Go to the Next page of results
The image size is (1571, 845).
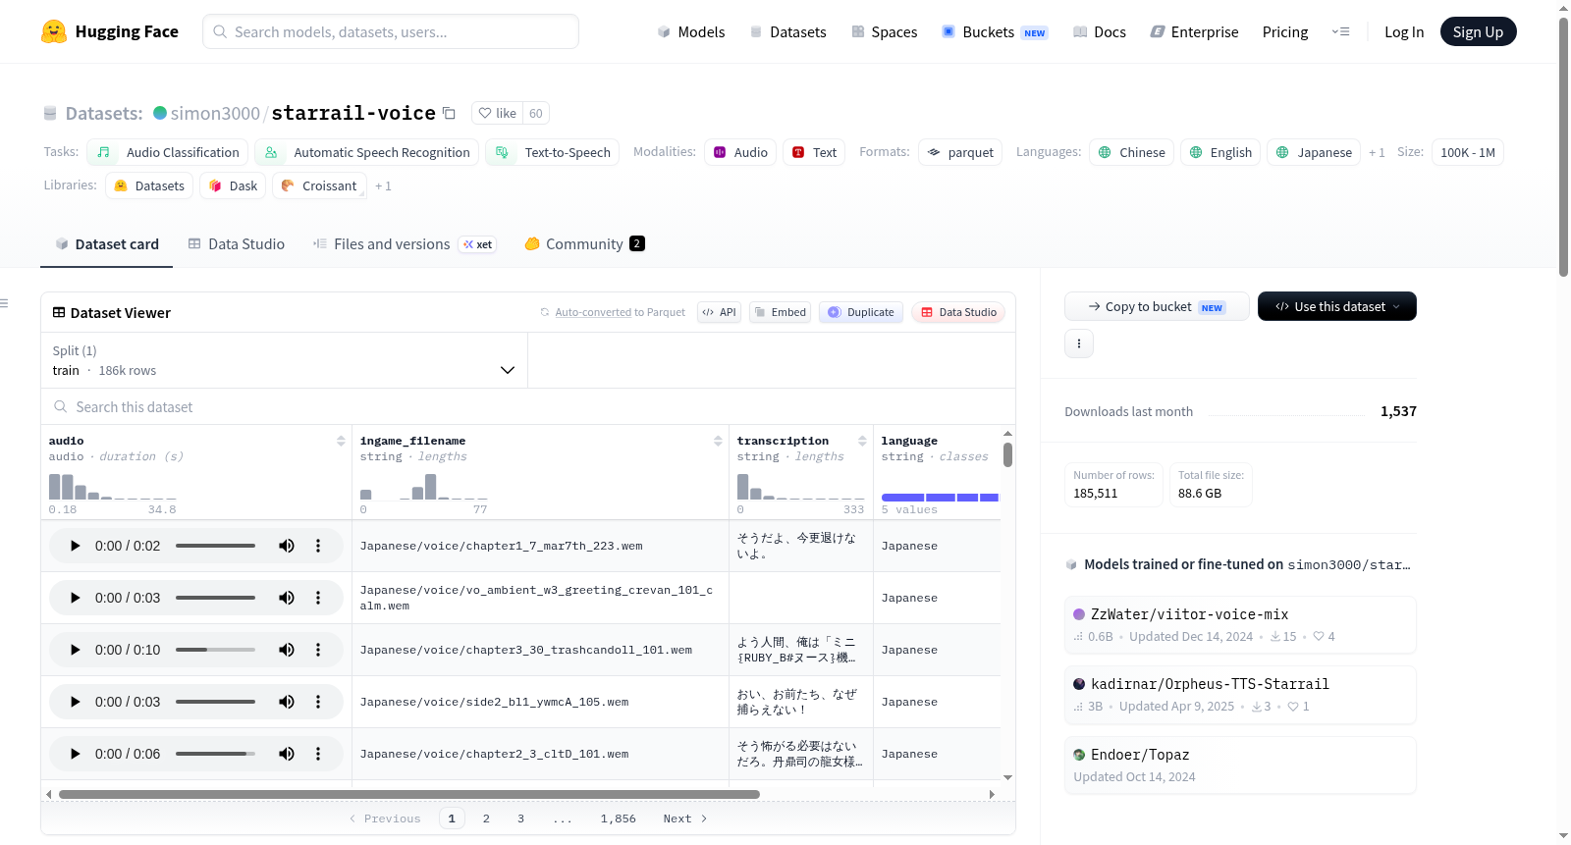pos(685,819)
